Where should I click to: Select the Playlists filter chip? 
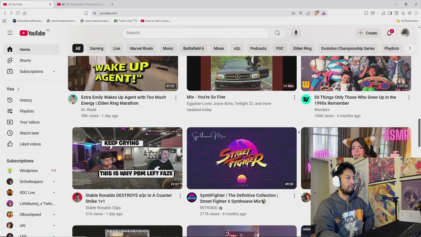(x=392, y=48)
